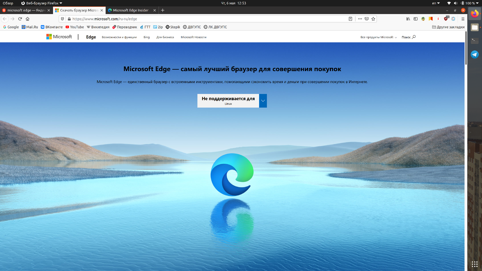Open page actions three-dot menu
The image size is (482, 271).
tap(360, 18)
